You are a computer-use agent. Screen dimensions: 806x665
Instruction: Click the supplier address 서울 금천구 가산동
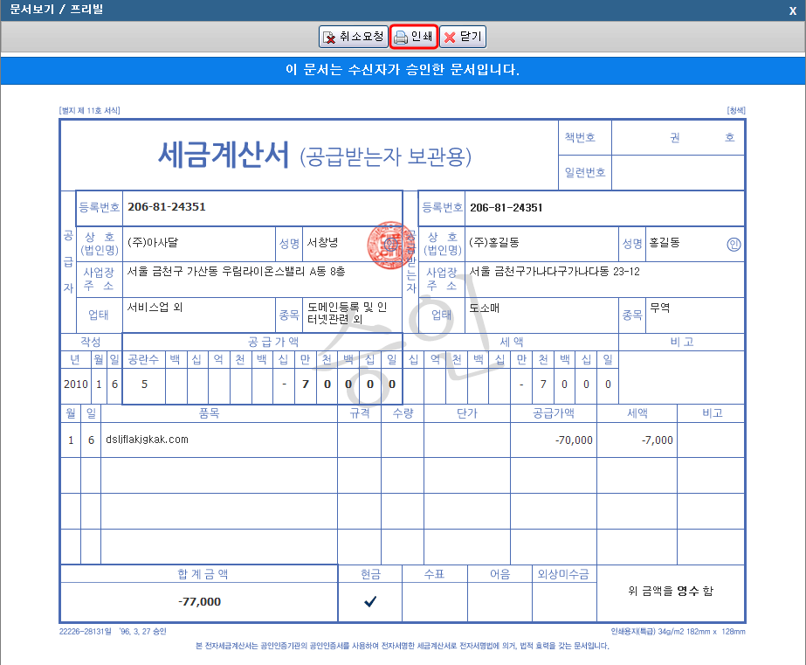[x=236, y=272]
